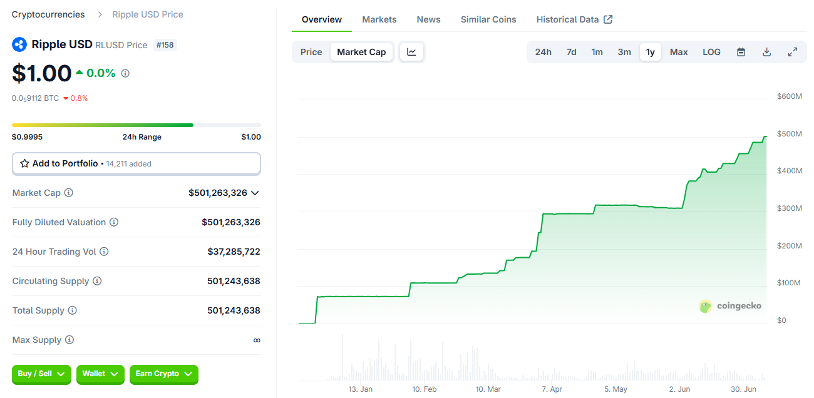Open the Similar Coins tab

[488, 19]
